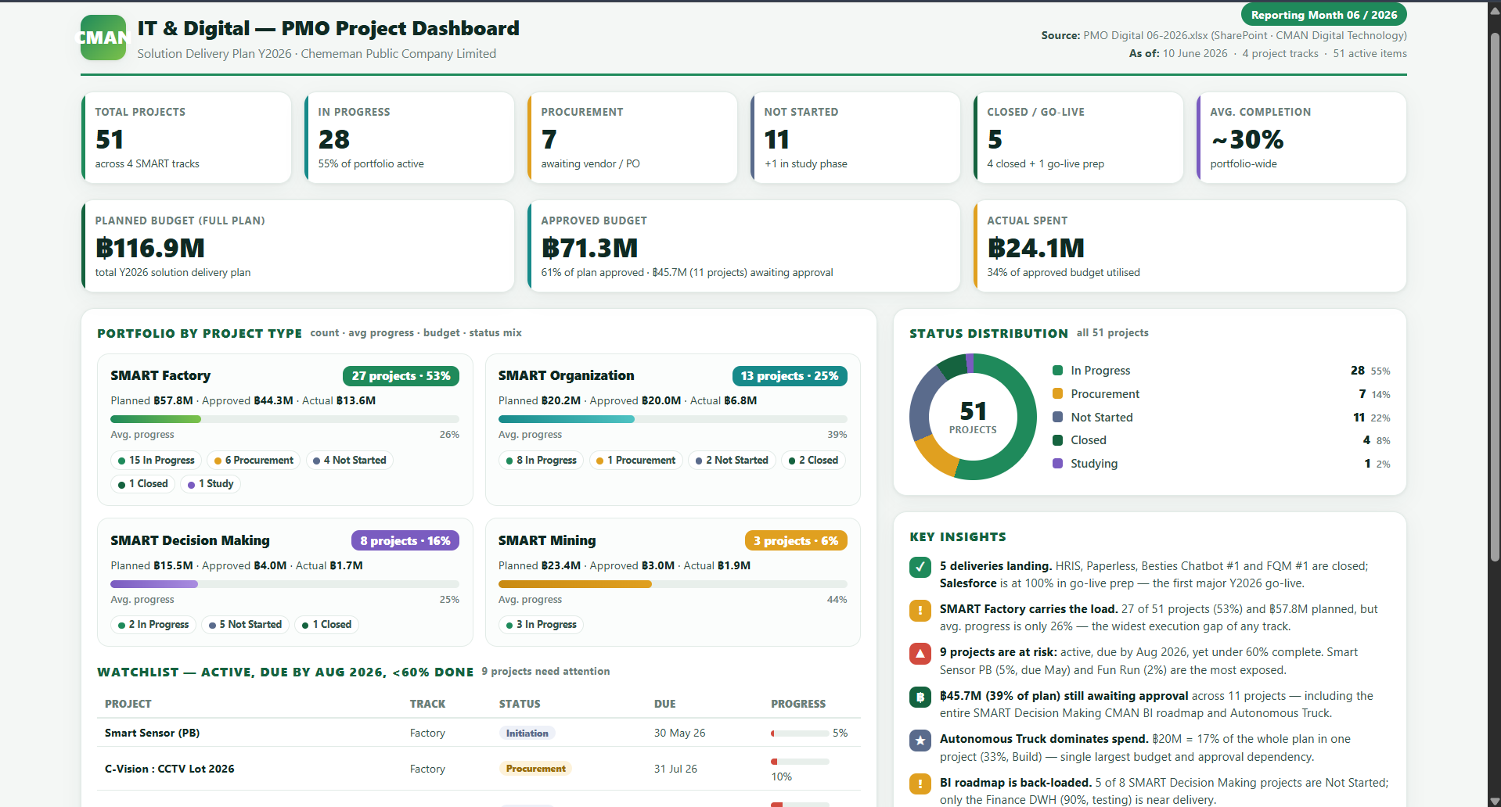The width and height of the screenshot is (1501, 807).
Task: Click the In Progress legend swatch
Action: [x=1058, y=371]
